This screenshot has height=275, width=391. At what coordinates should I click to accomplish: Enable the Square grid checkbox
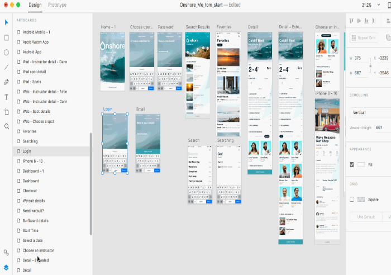coord(351,199)
